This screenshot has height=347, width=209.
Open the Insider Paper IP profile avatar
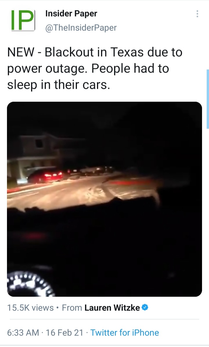[x=23, y=20]
